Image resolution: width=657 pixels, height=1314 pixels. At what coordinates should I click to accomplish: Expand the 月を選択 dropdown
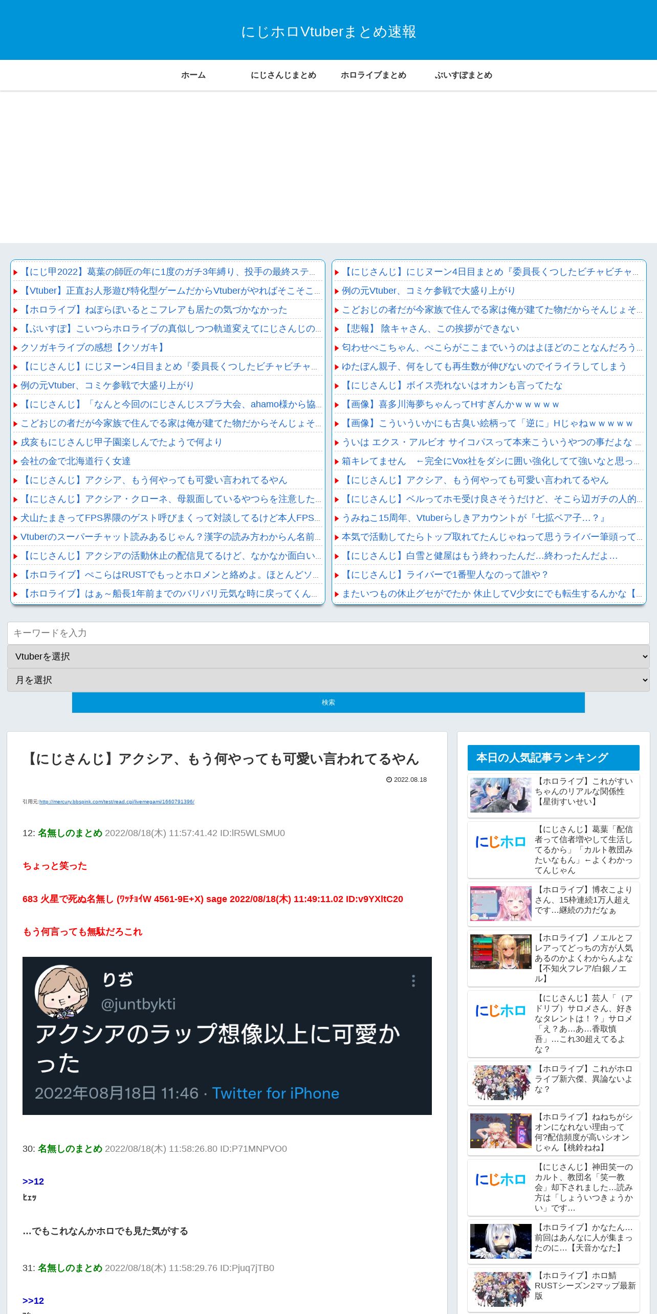point(328,680)
